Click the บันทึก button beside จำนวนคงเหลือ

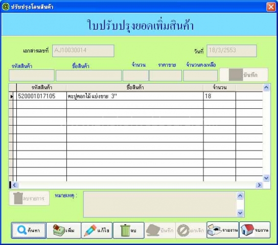tap(244, 75)
